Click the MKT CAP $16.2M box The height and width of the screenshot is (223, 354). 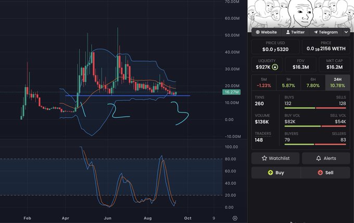point(334,65)
